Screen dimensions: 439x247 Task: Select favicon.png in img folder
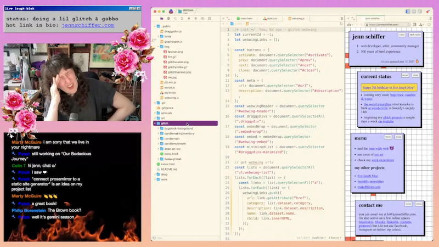point(175,52)
